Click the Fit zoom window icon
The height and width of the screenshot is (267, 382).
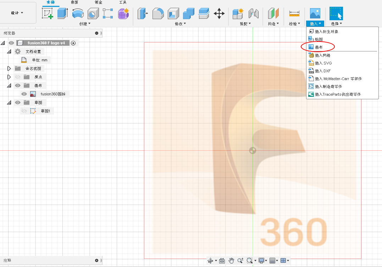pyautogui.click(x=250, y=261)
